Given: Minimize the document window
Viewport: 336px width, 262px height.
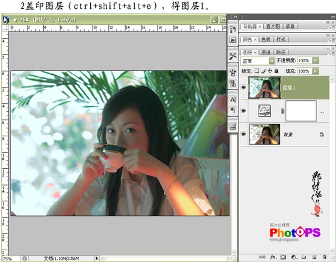Looking at the screenshot, I should [x=214, y=20].
